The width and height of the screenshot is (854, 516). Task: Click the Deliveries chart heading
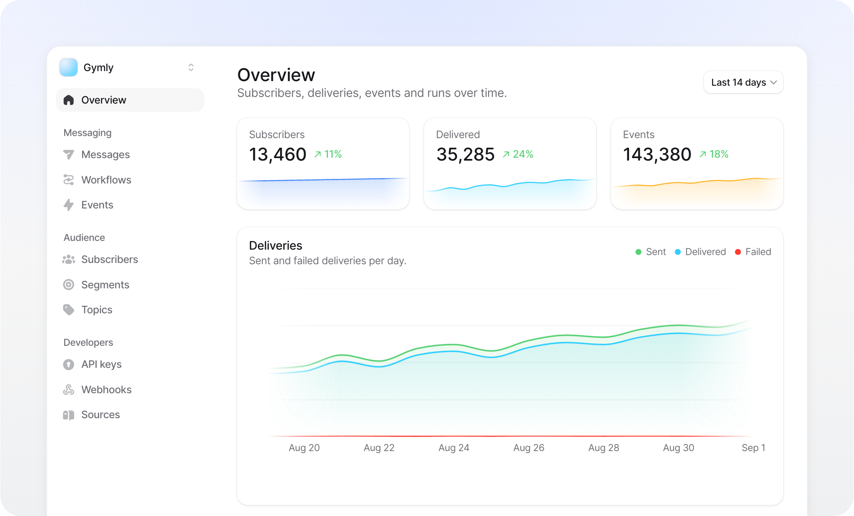[x=275, y=246]
